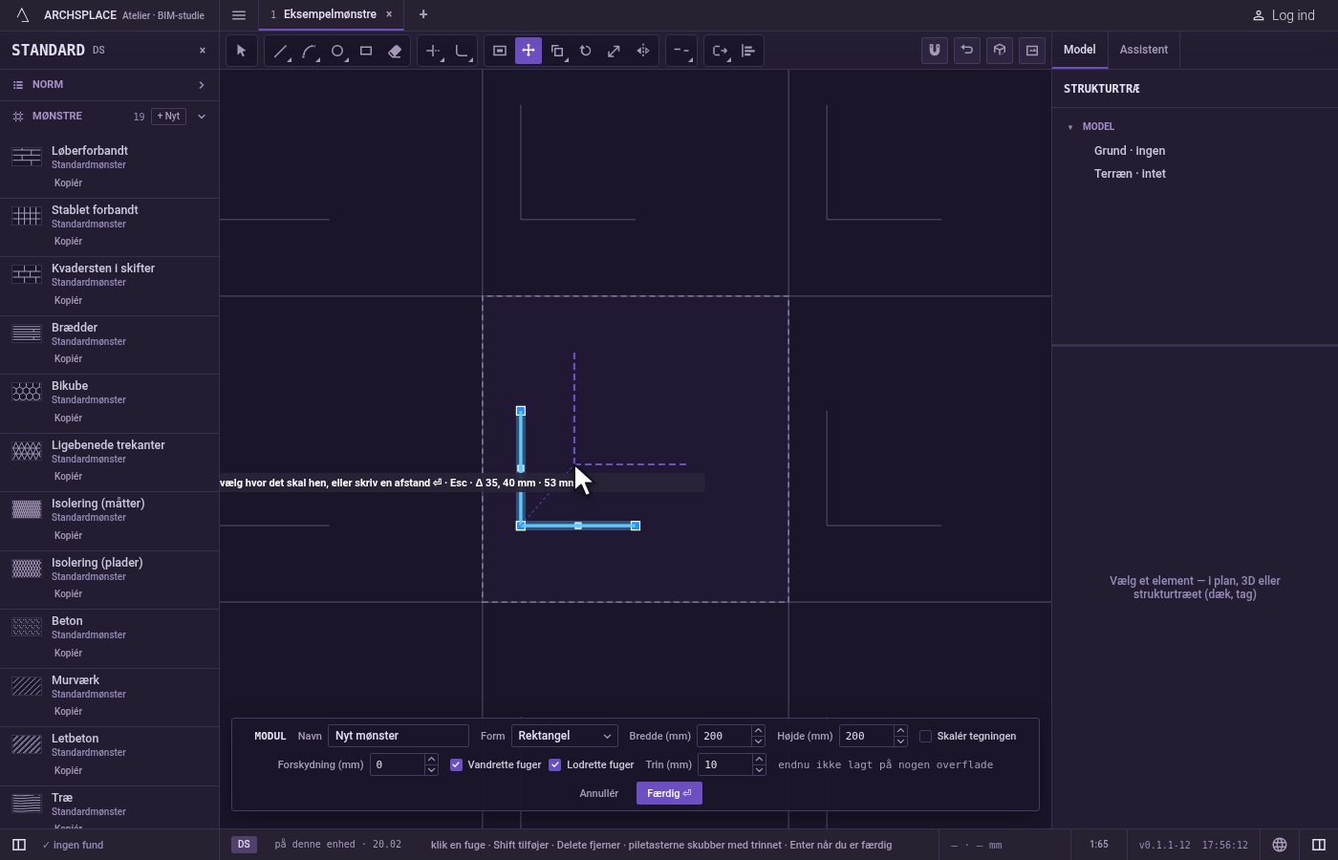Image resolution: width=1338 pixels, height=860 pixels.
Task: Open the 3D box view icon
Action: pos(1000,51)
